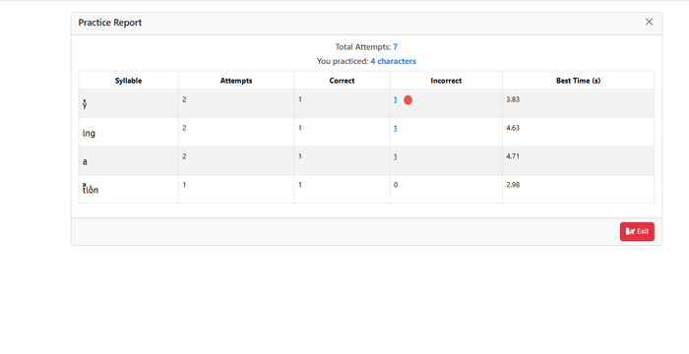This screenshot has height=354, width=689.
Task: Select the 'a' syllable cell
Action: point(128,160)
